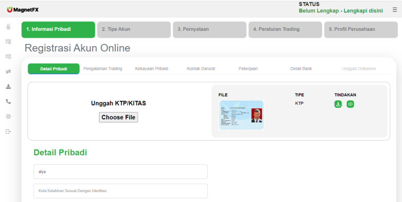402x202 pixels.
Task: Go to step 2. Tipe Akun
Action: tap(134, 29)
